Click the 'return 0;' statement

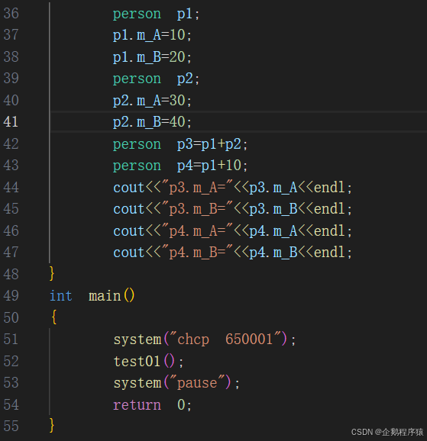click(x=152, y=405)
